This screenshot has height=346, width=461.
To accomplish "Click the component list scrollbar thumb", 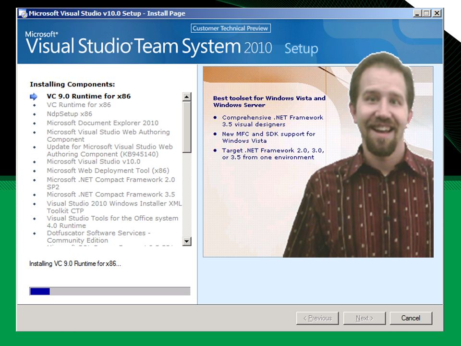I will coord(187,127).
